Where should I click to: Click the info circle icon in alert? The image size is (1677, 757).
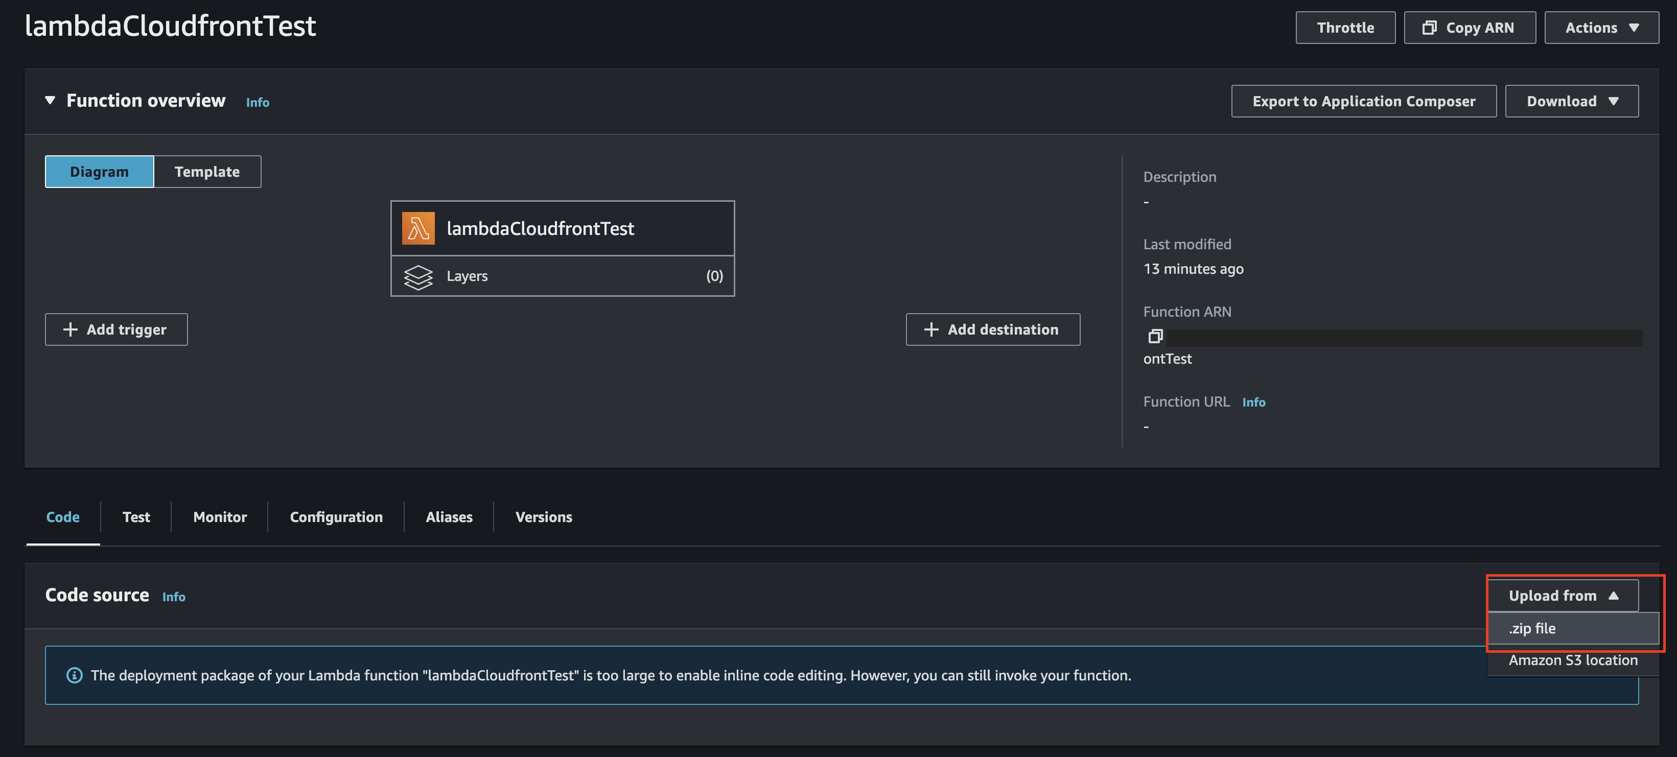pos(75,676)
